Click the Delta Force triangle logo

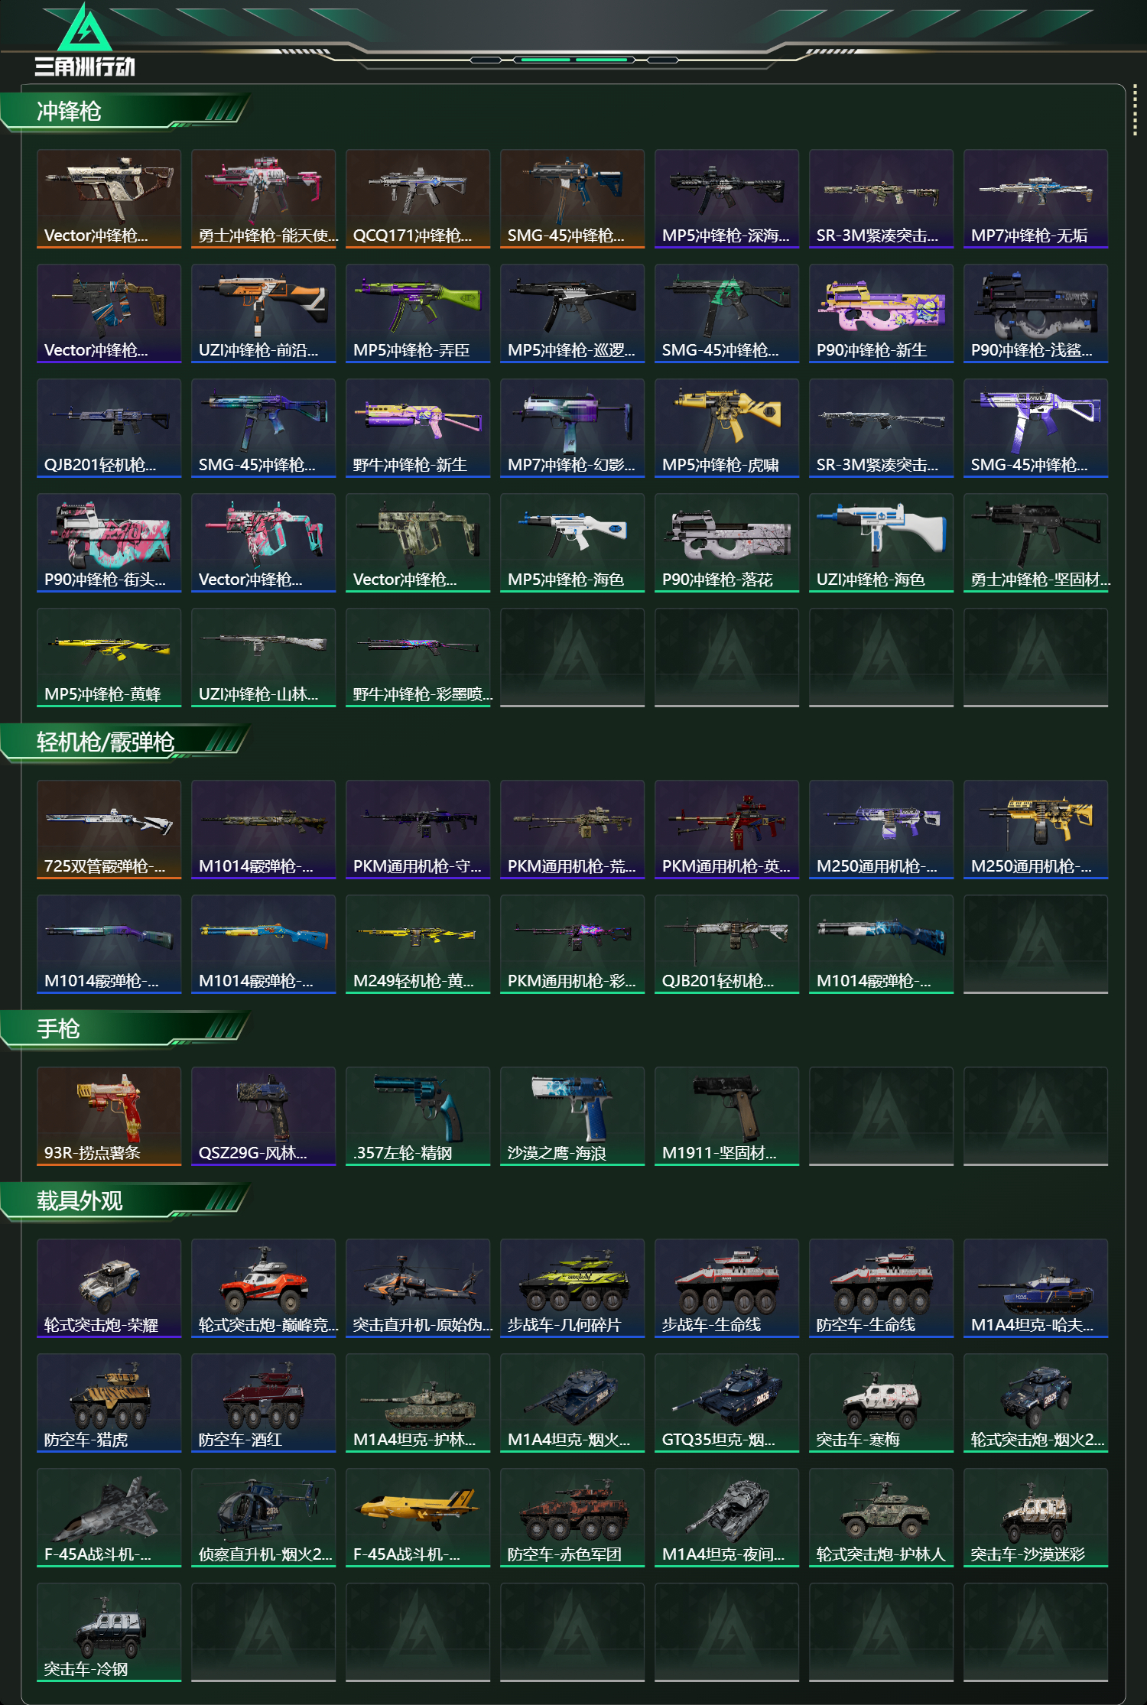coord(85,28)
